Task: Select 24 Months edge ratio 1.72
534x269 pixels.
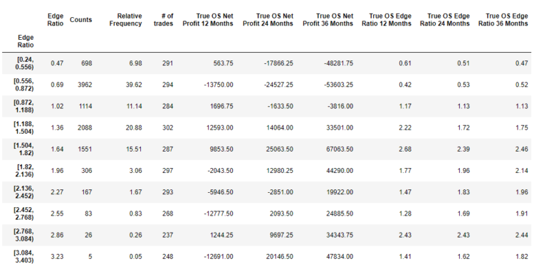Action: [x=464, y=127]
